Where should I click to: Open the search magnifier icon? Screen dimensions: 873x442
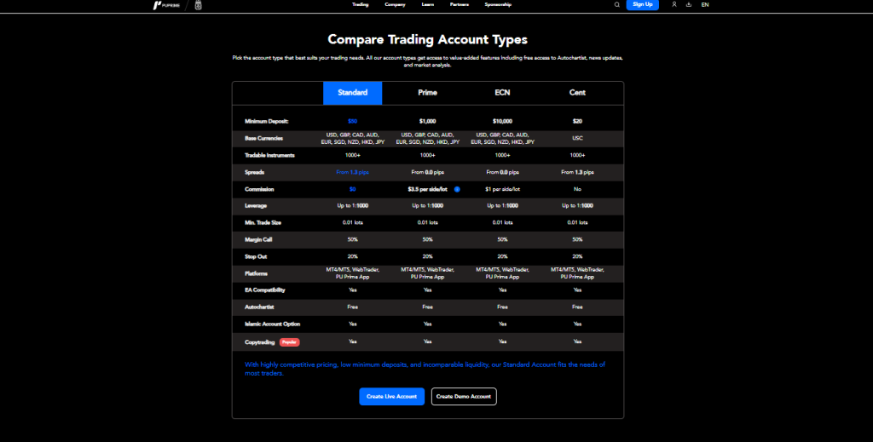coord(617,4)
